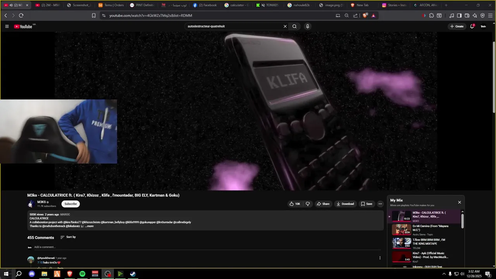The height and width of the screenshot is (279, 496).
Task: Go to the YouTube home logo
Action: pos(23,26)
